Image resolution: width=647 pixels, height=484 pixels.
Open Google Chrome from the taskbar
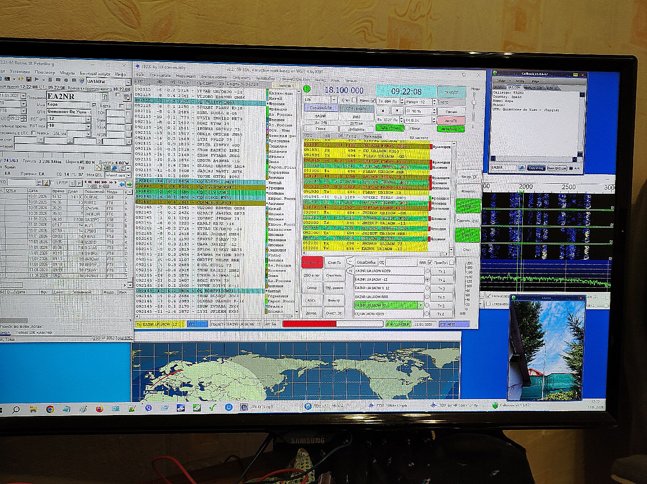50,409
